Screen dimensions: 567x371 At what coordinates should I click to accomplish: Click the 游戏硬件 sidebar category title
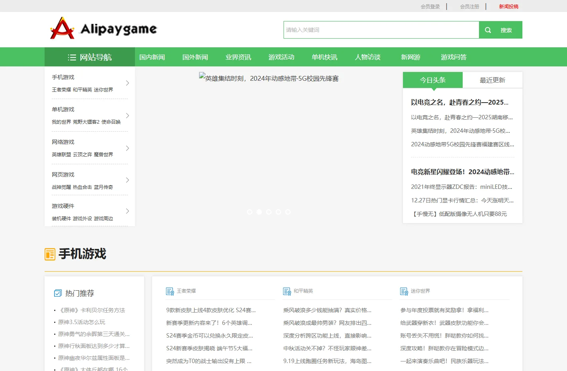[x=63, y=206]
